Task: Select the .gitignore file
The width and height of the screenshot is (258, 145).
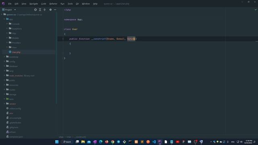Action: [14, 127]
